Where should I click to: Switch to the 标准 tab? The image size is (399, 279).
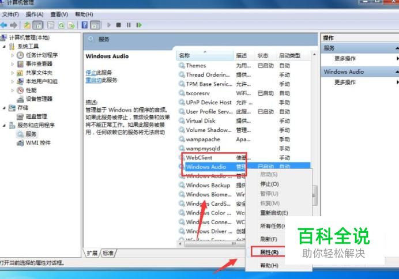click(108, 253)
